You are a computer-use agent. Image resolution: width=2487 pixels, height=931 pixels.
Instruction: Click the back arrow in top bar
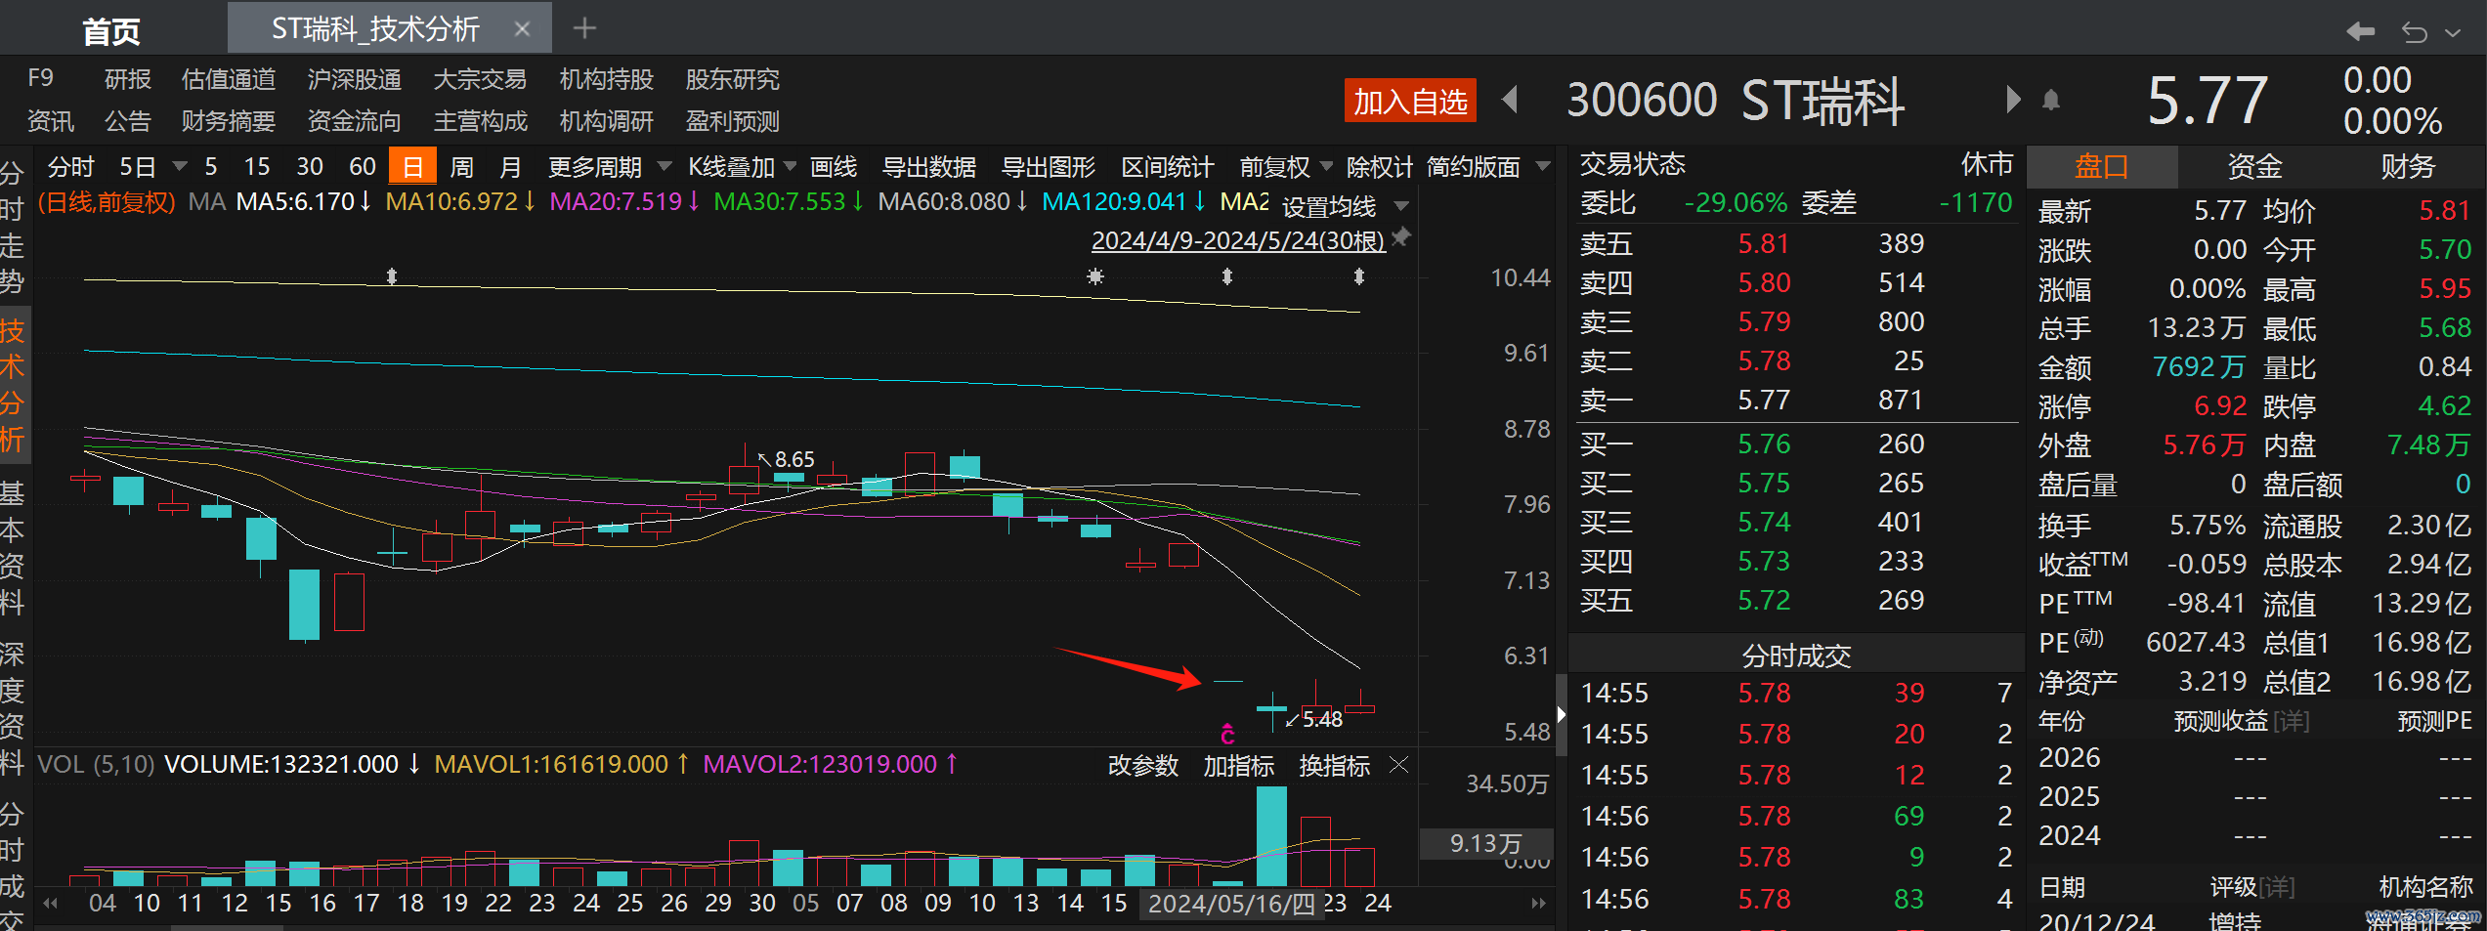pos(2360,31)
